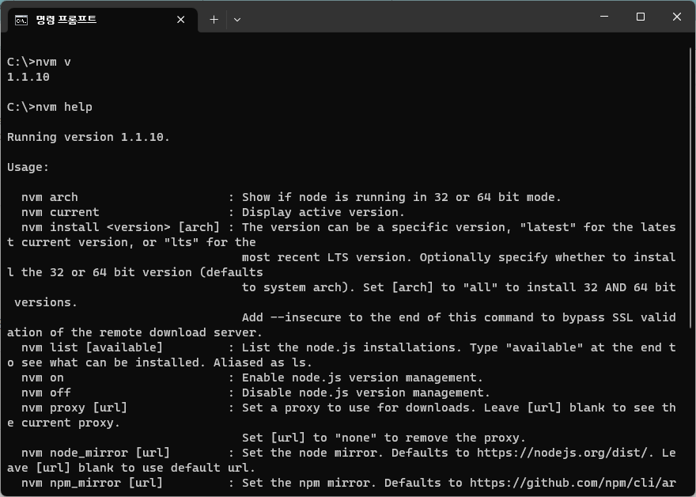Click the 'nvm on' command text
Screen dimensions: 696x497
(43, 378)
